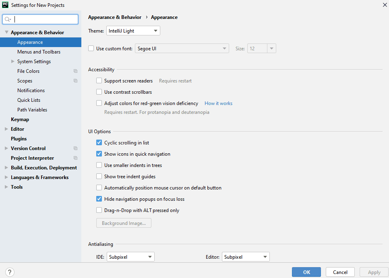
Task: Open the Plugins settings page
Action: coord(19,139)
